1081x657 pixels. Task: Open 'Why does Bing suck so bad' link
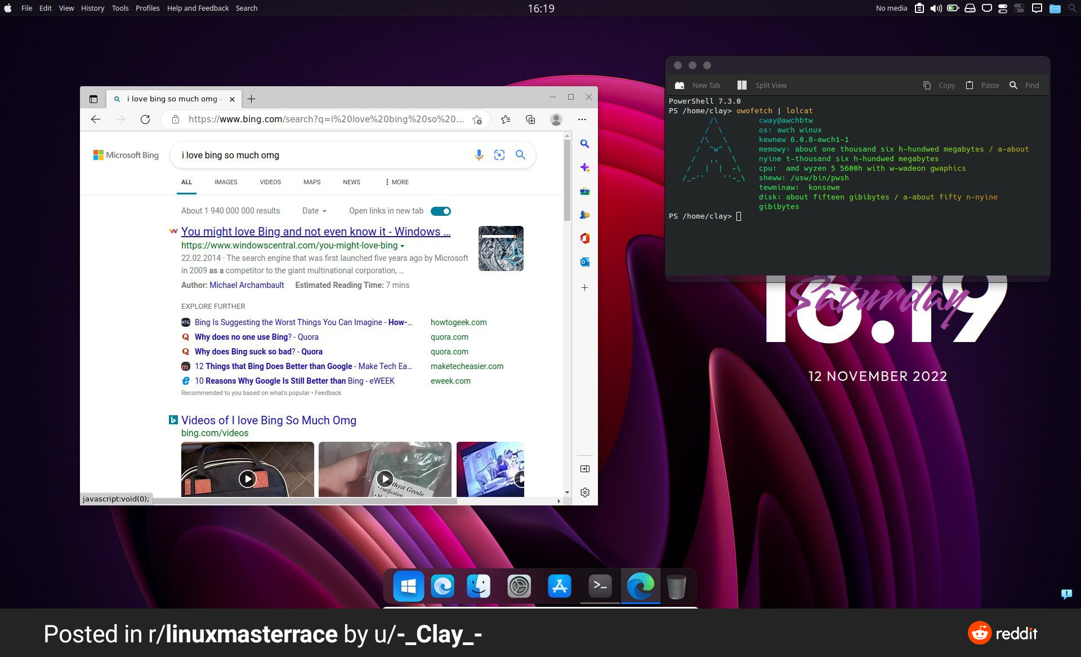[258, 352]
